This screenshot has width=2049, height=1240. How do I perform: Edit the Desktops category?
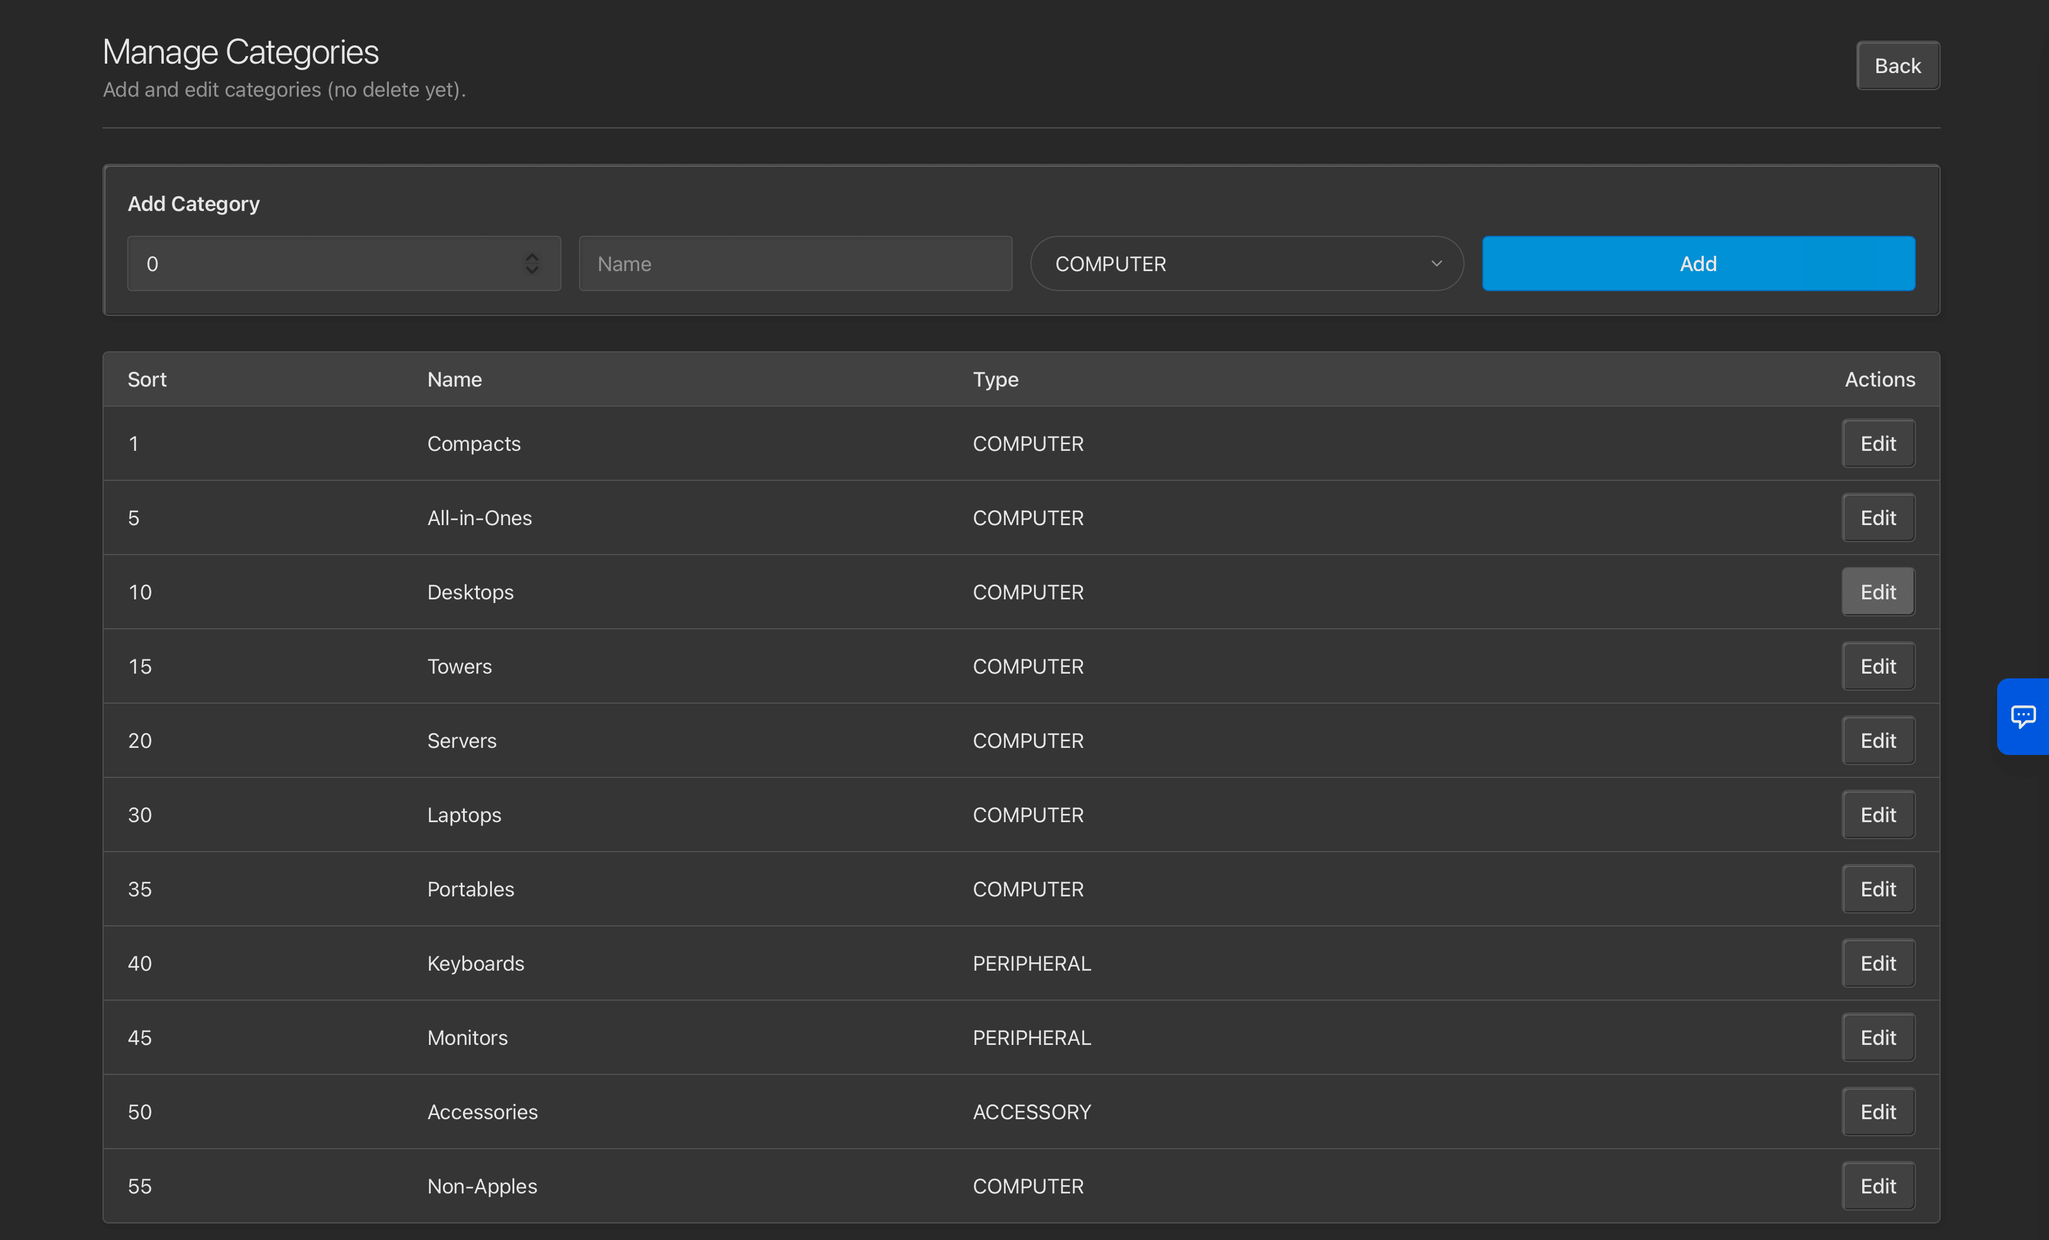pyautogui.click(x=1877, y=592)
